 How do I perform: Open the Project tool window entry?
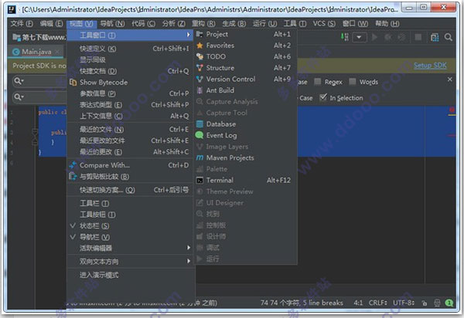click(x=245, y=34)
